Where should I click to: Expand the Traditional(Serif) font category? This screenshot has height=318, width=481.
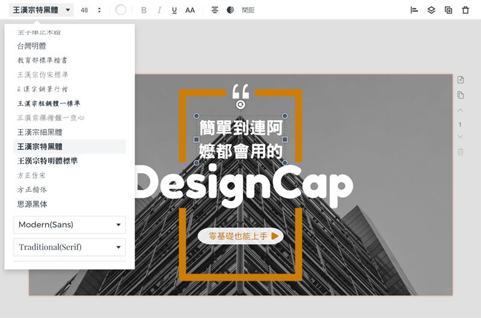click(70, 247)
